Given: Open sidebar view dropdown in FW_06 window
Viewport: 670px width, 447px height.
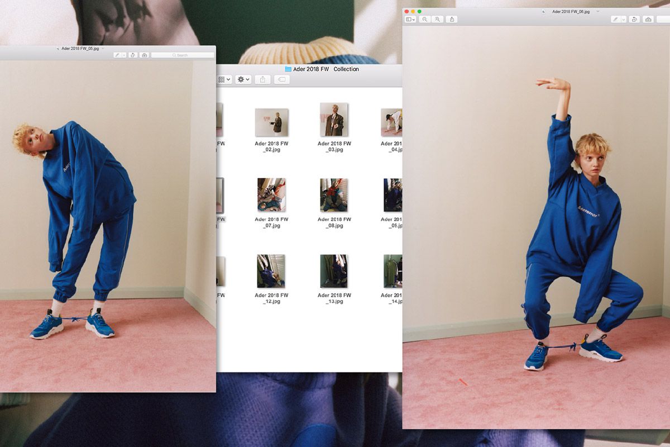Looking at the screenshot, I should click(x=410, y=20).
